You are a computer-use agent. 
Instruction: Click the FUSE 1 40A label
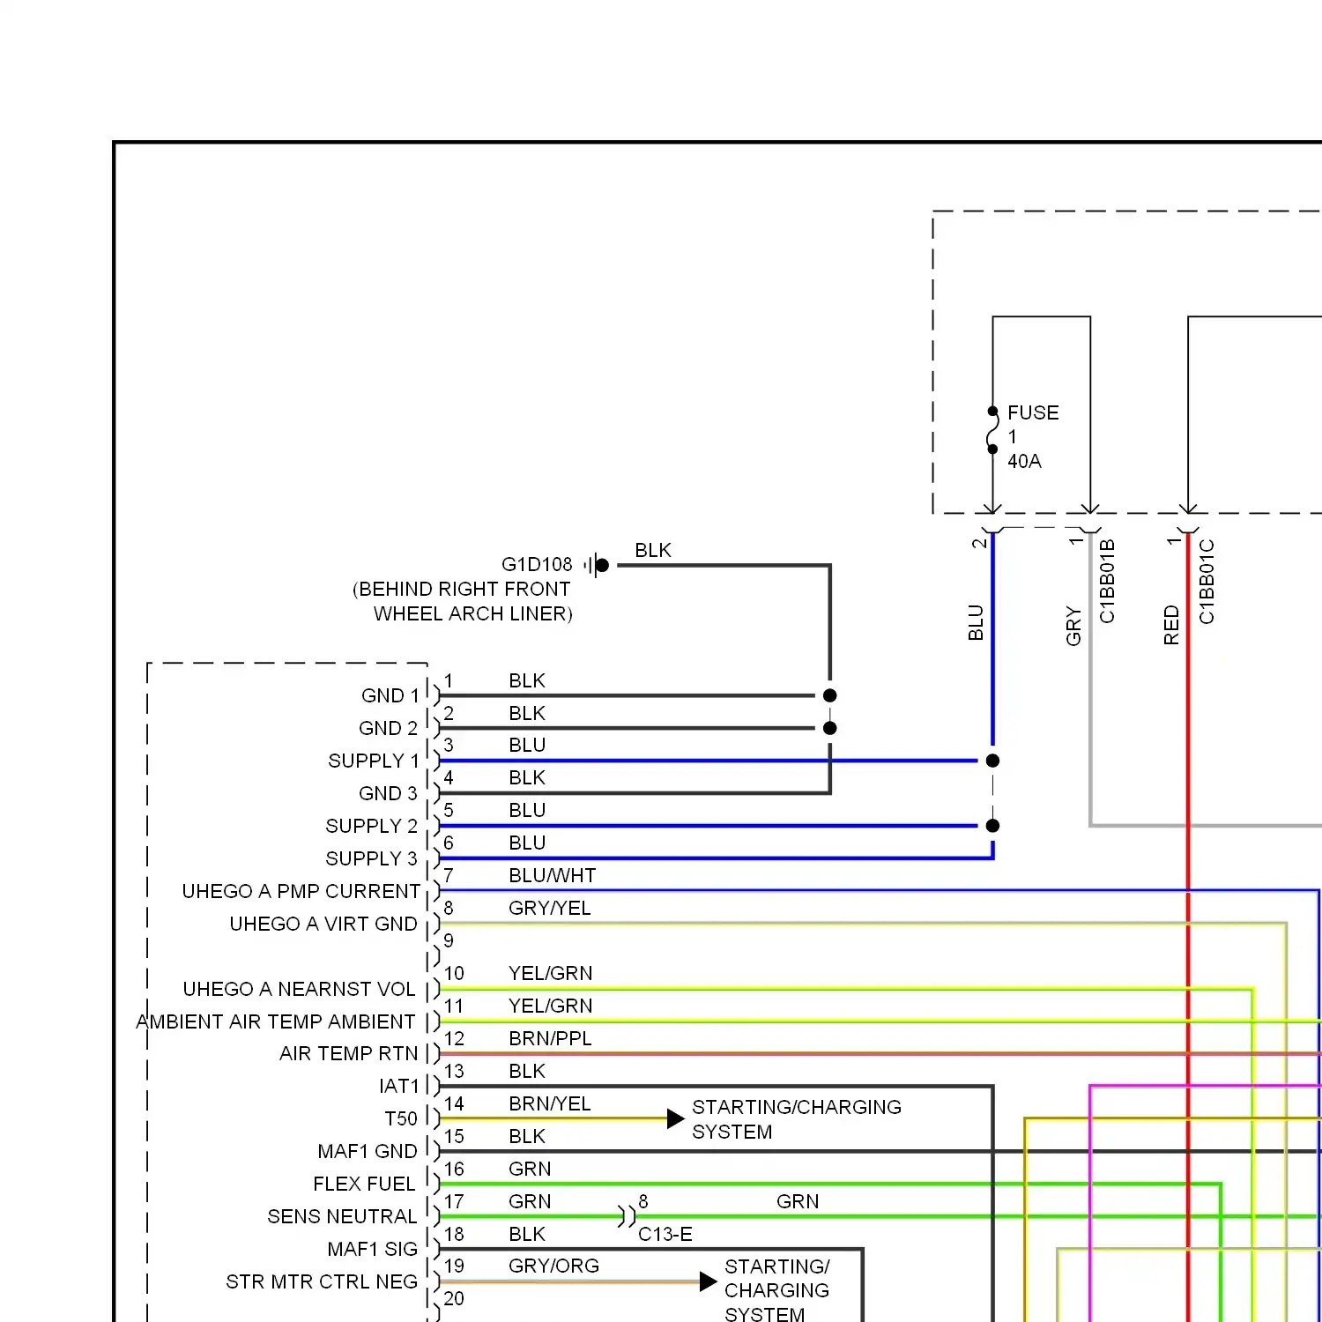(x=1033, y=437)
